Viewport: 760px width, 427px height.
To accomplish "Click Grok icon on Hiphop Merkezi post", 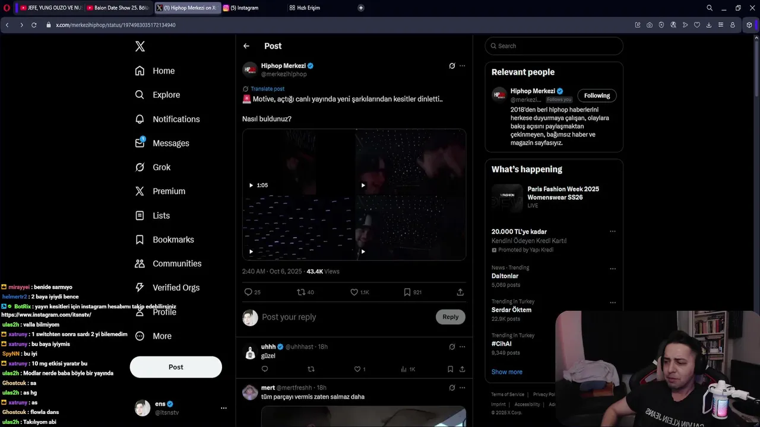I will pyautogui.click(x=452, y=66).
